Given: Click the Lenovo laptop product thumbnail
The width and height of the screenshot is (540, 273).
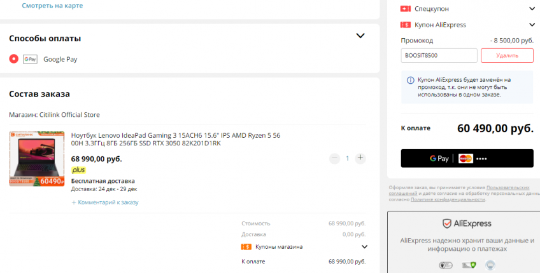Looking at the screenshot, I should tap(36, 159).
